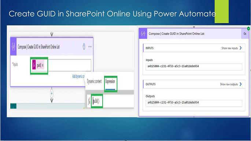Click the Inputs GUID value box
The height and width of the screenshot is (141, 251).
click(194, 67)
